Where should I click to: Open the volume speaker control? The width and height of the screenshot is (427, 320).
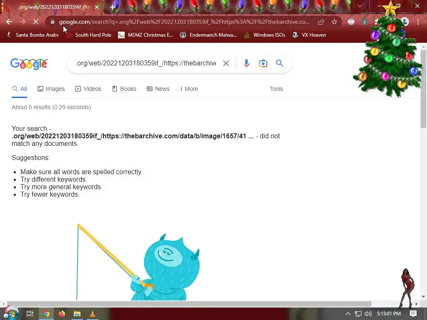click(368, 314)
